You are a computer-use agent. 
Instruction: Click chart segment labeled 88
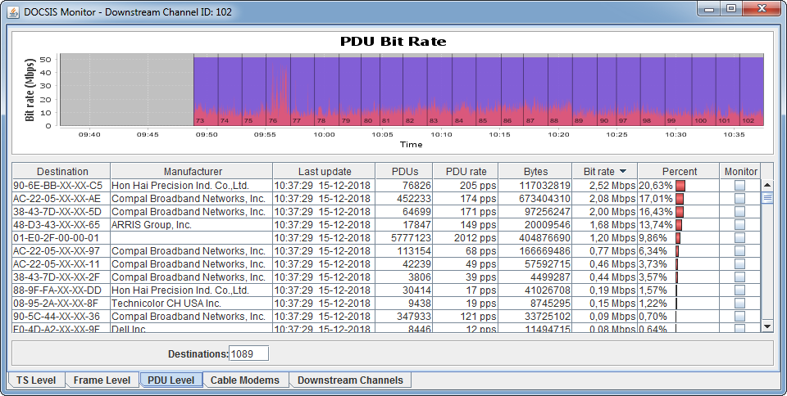click(560, 90)
